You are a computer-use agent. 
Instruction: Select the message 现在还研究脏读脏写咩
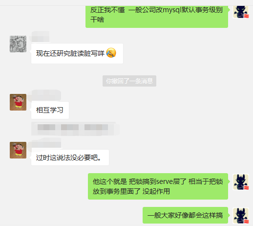tap(77, 53)
